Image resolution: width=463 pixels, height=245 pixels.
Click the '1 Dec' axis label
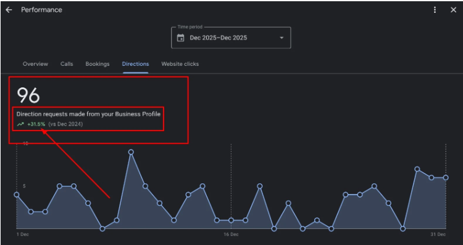point(23,235)
